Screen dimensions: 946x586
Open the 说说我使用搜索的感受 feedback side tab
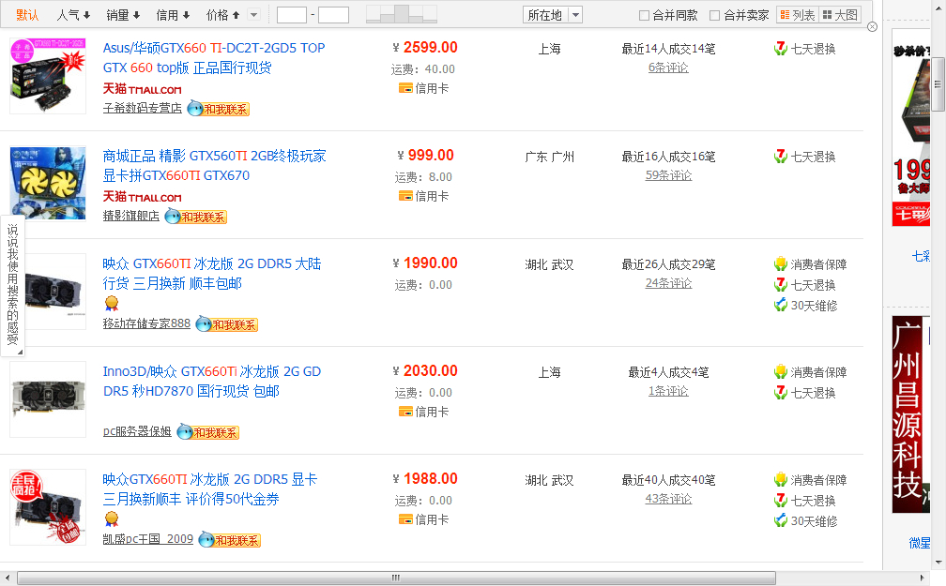pyautogui.click(x=13, y=286)
